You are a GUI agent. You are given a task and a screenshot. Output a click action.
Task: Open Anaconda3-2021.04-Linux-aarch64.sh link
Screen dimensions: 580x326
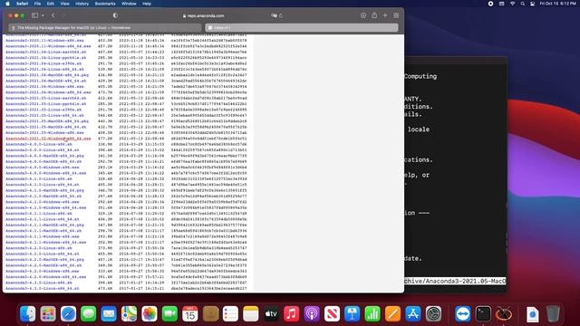point(46,53)
